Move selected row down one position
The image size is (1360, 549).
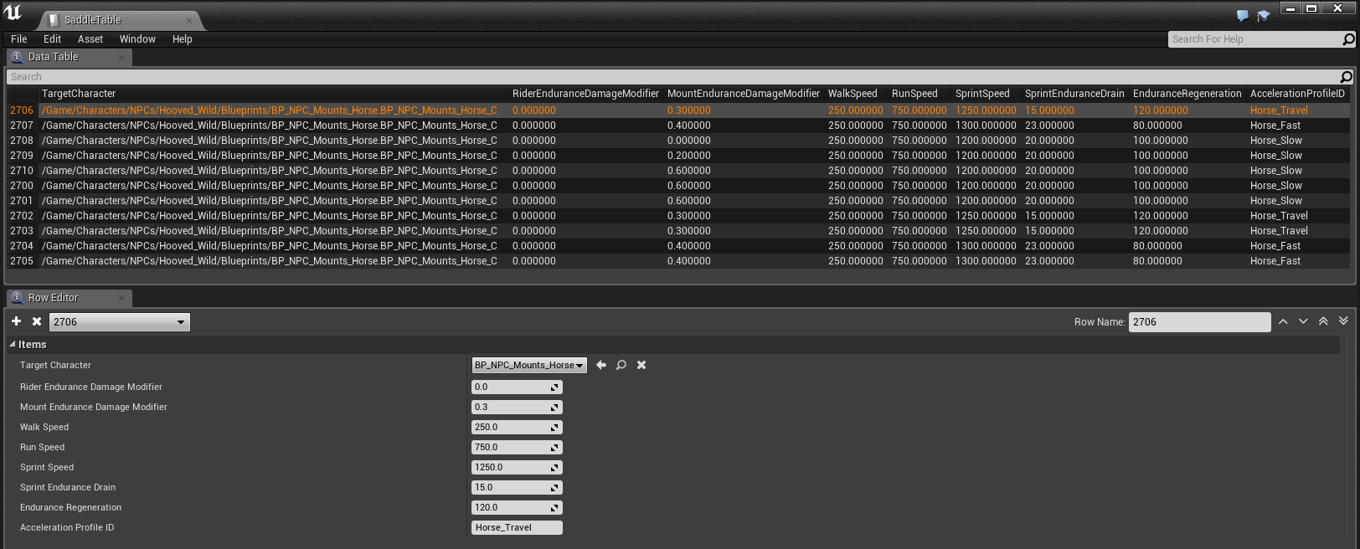coord(1303,322)
